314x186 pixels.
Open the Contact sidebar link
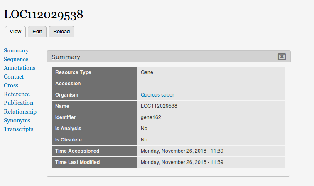tap(14, 77)
